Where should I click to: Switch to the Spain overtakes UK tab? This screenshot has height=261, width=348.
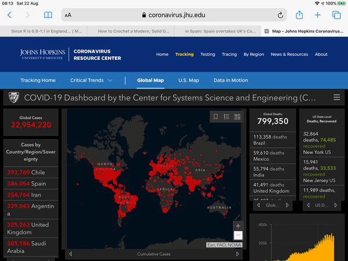pos(217,31)
